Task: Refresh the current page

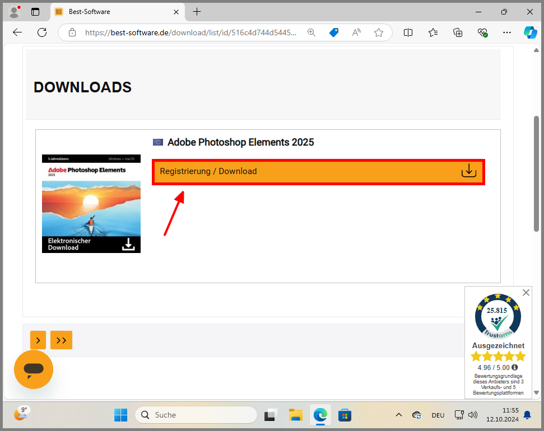Action: [41, 32]
